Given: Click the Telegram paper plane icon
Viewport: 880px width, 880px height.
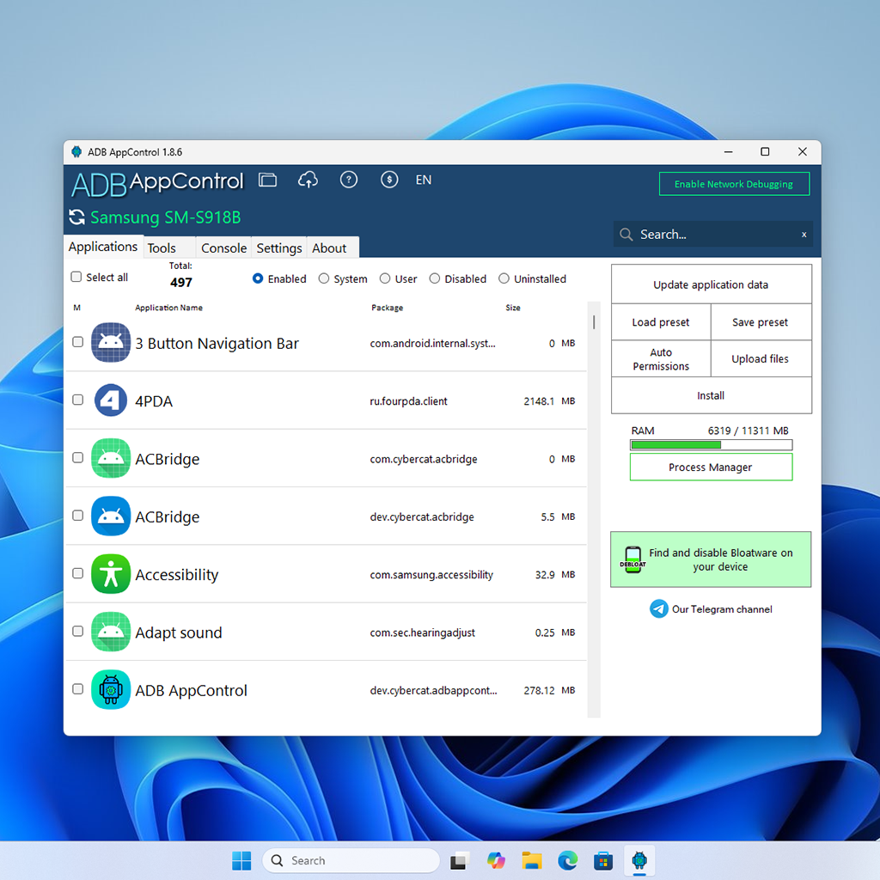Looking at the screenshot, I should [658, 609].
